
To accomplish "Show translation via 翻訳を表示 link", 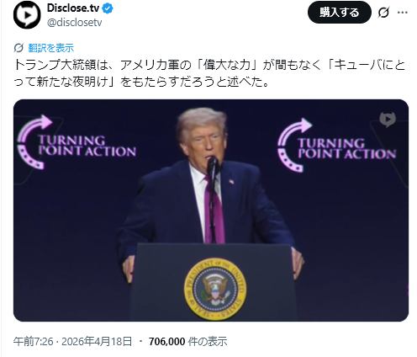I will 51,48.
